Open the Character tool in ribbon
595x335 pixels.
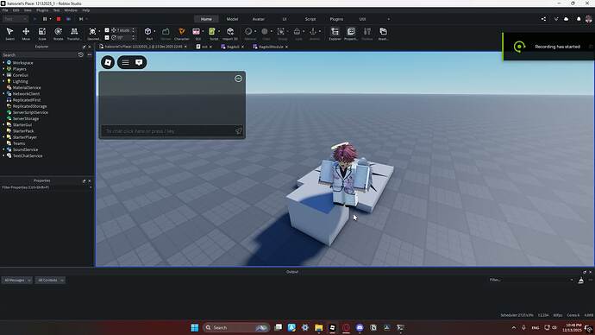(x=181, y=34)
